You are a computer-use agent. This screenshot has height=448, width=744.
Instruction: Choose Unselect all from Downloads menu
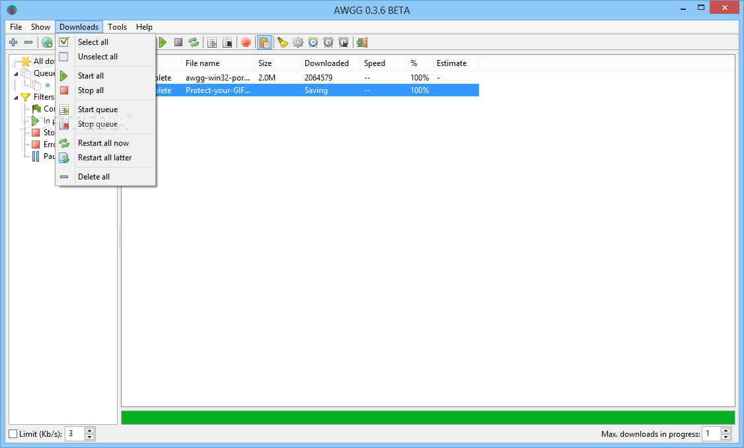(x=105, y=57)
